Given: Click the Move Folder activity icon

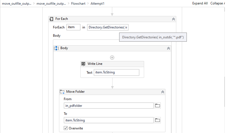Looking at the screenshot, I should pyautogui.click(x=62, y=92).
